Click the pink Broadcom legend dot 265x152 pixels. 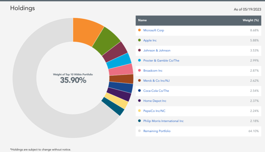[139, 70]
